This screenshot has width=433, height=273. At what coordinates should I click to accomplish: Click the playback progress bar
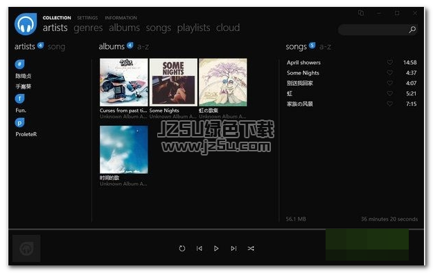point(216,229)
